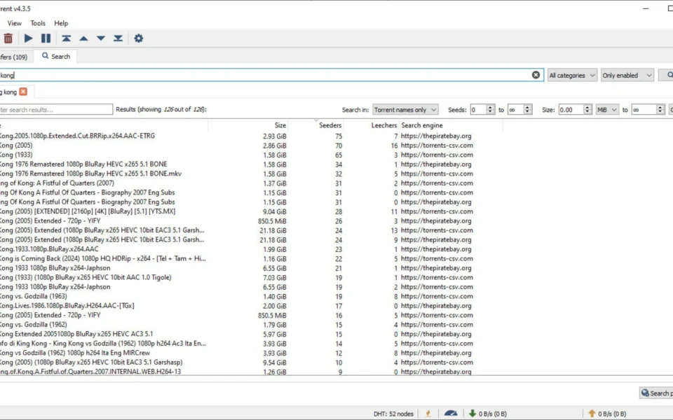Open the Tools menu
This screenshot has width=673, height=420.
click(38, 23)
